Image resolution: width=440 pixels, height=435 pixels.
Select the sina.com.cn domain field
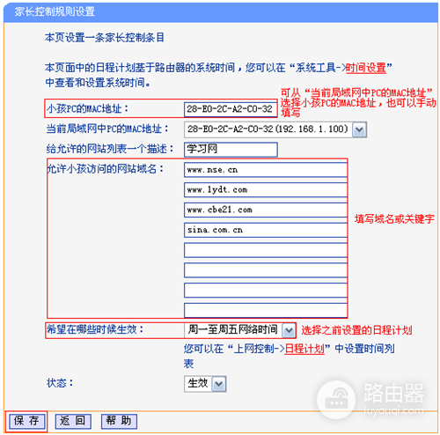[x=266, y=230]
